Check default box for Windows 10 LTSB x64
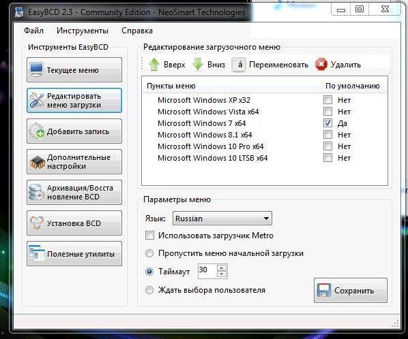The image size is (408, 339). pyautogui.click(x=327, y=157)
